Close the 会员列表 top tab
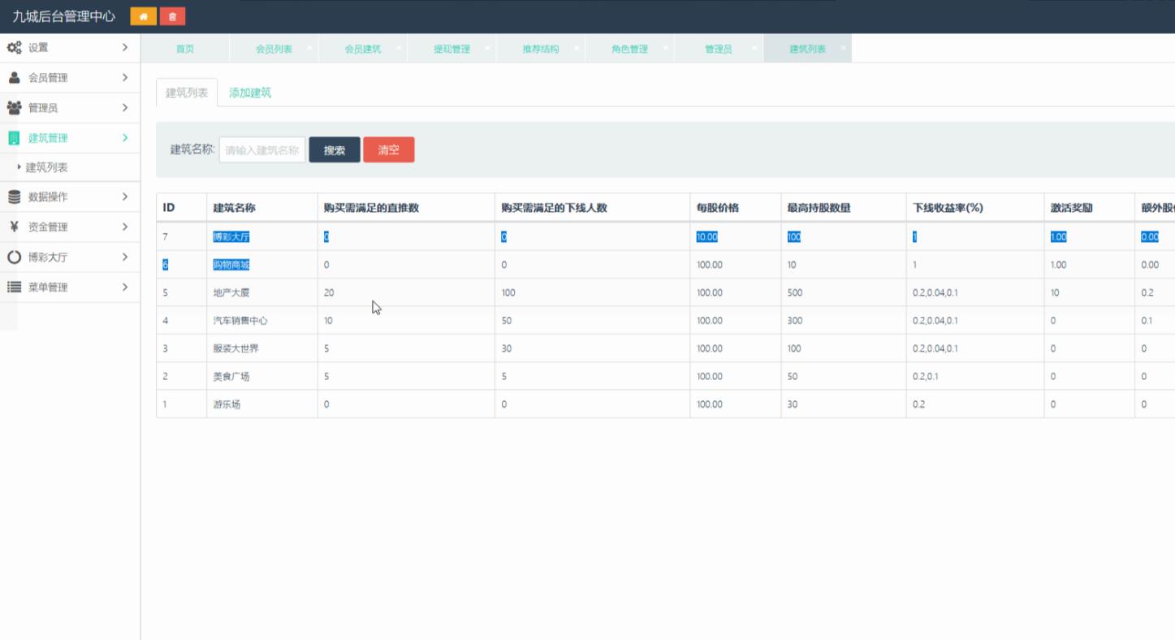 [309, 48]
